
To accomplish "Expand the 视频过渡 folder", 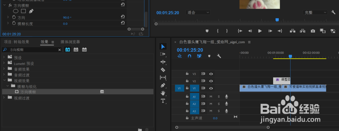I will pos(4,97).
